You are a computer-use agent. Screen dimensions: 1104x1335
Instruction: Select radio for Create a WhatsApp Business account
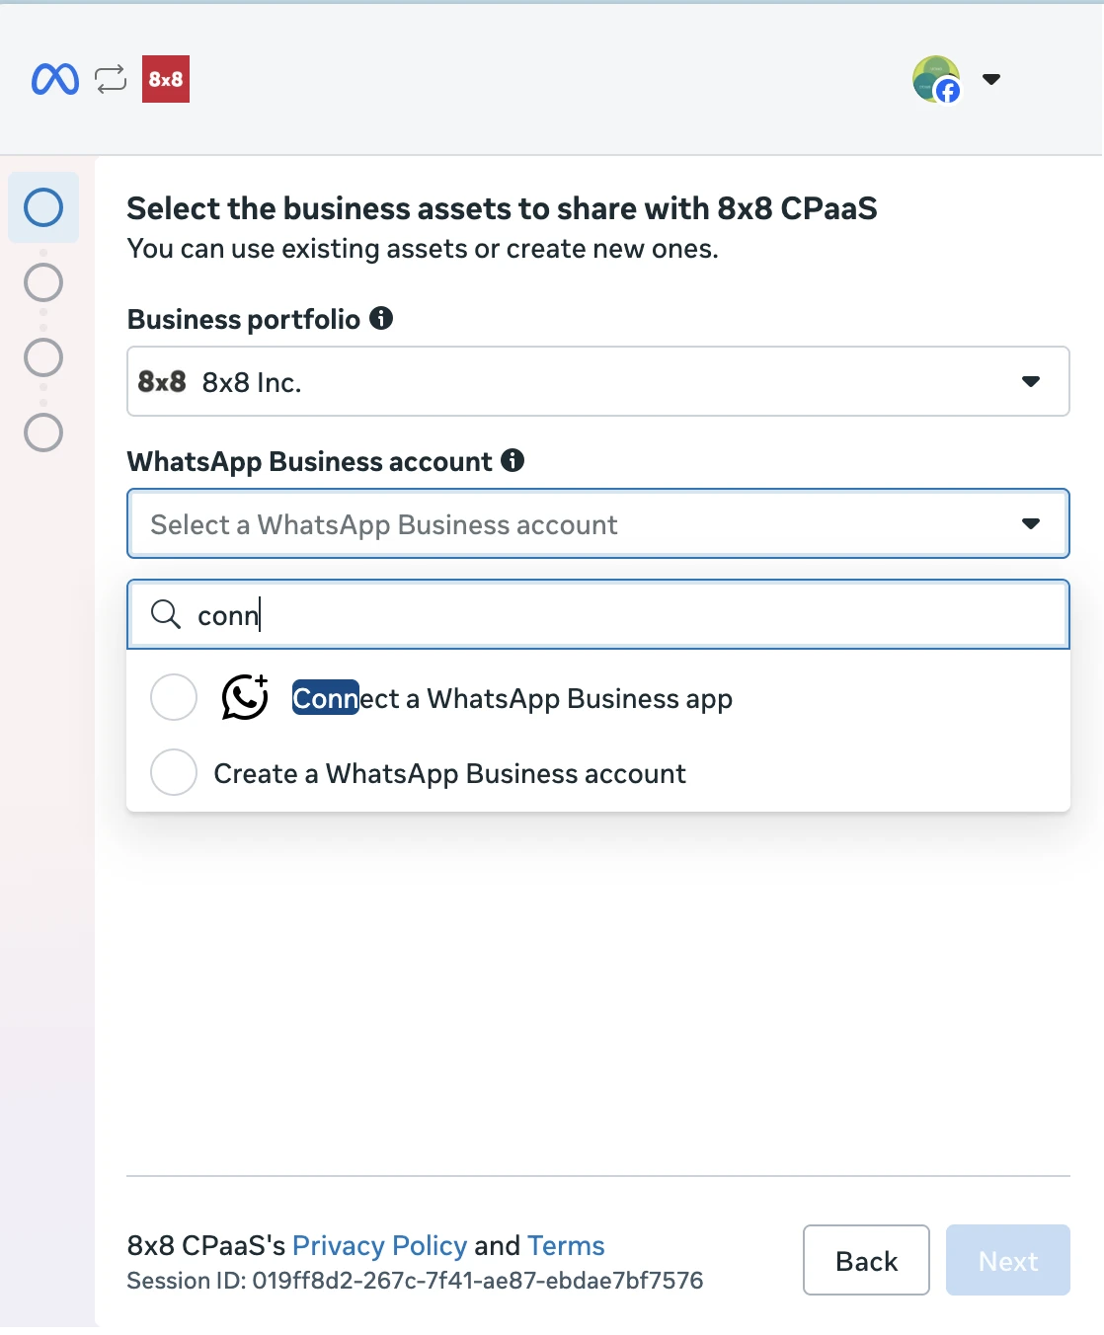174,772
